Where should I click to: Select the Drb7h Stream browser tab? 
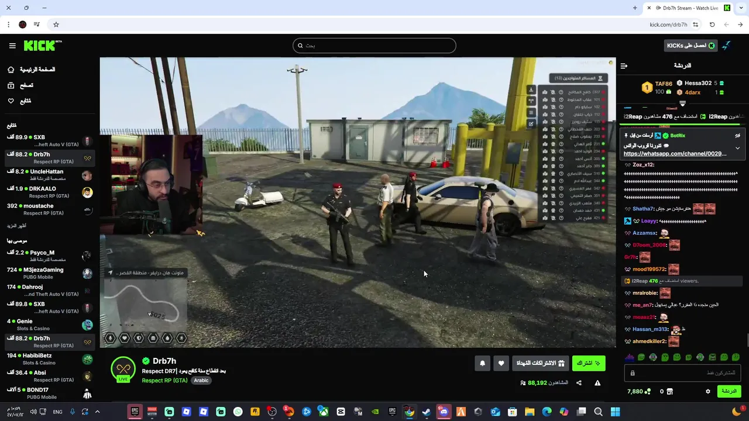689,8
